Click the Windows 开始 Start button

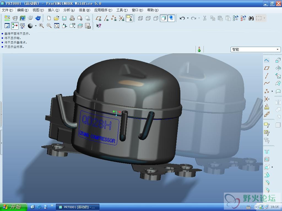(13, 207)
